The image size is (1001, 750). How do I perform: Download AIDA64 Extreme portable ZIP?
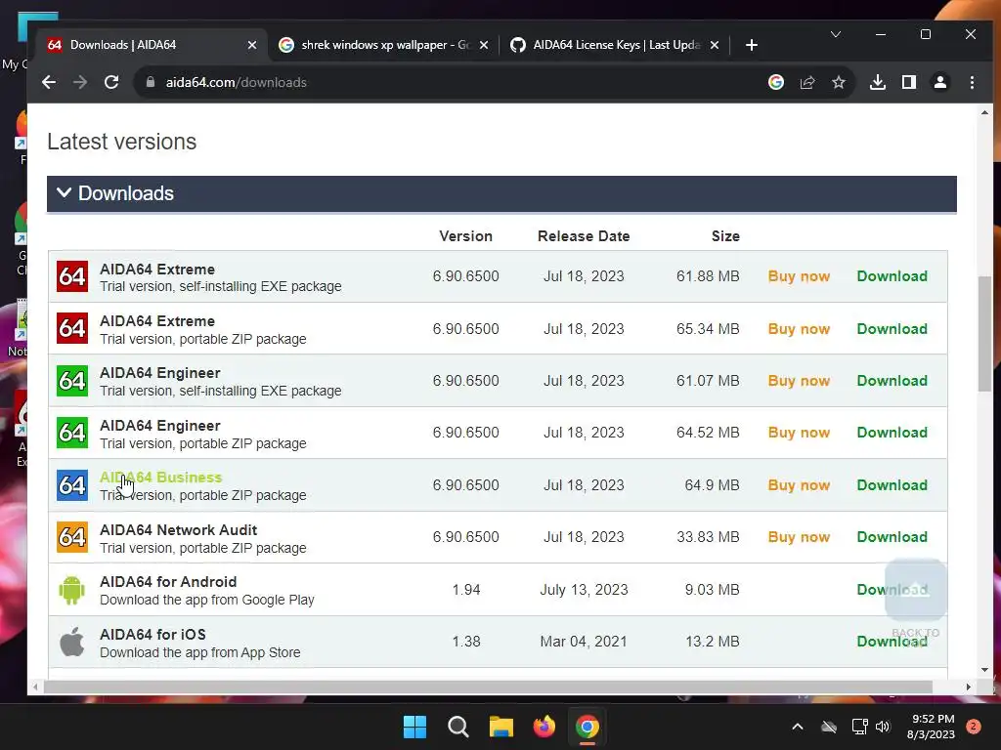[x=892, y=328]
